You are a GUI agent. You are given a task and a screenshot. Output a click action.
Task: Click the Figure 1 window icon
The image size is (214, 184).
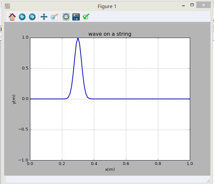pos(7,6)
